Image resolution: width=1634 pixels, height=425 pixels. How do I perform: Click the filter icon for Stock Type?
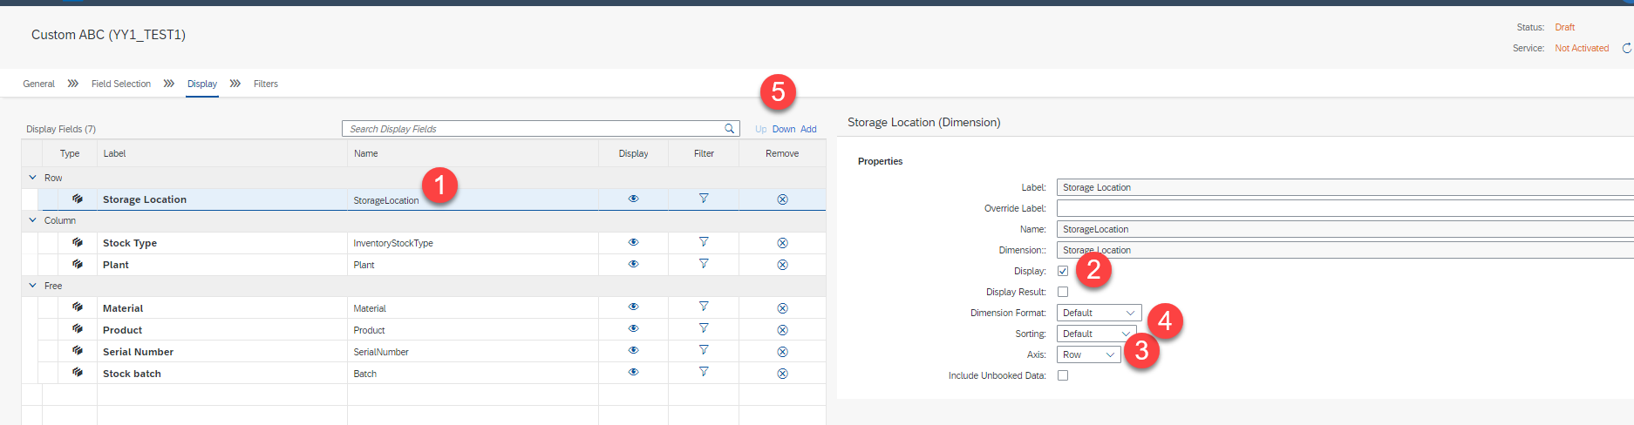pos(704,242)
